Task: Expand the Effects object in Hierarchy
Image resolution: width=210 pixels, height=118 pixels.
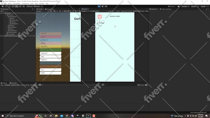Action: [7, 25]
